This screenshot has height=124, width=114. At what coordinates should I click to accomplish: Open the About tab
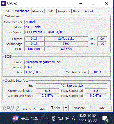click(89, 11)
